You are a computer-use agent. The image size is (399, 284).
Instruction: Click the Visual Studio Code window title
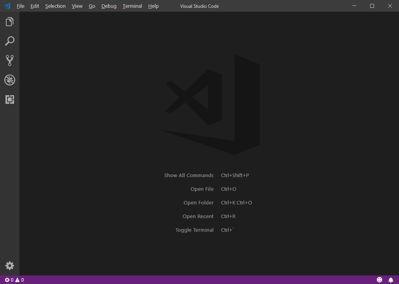[x=199, y=6]
